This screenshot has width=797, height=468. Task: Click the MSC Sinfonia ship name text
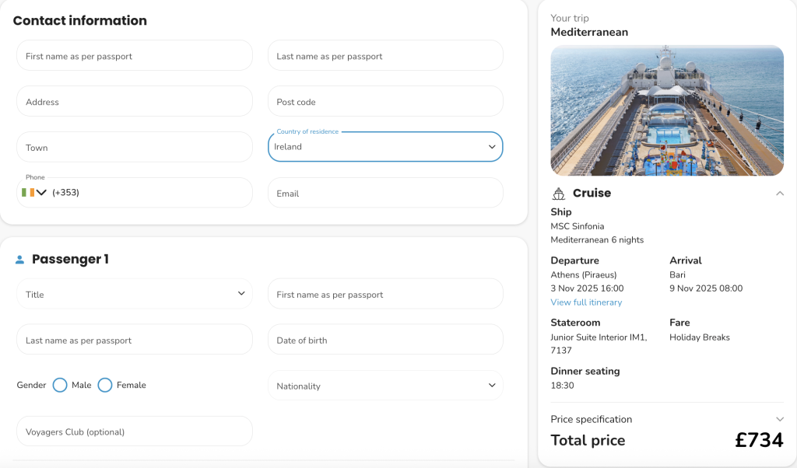coord(578,226)
